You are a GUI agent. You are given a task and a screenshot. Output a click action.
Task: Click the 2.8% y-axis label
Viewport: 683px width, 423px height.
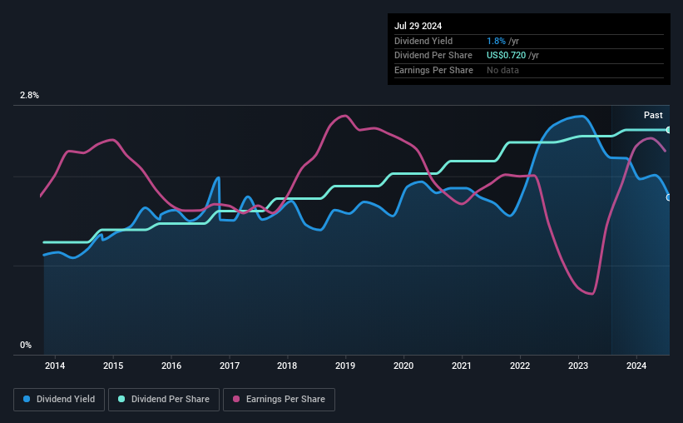pos(29,96)
